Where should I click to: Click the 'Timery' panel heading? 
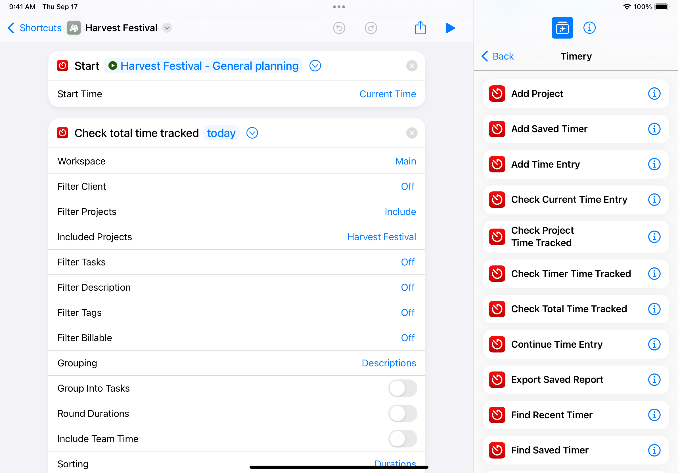pos(576,56)
